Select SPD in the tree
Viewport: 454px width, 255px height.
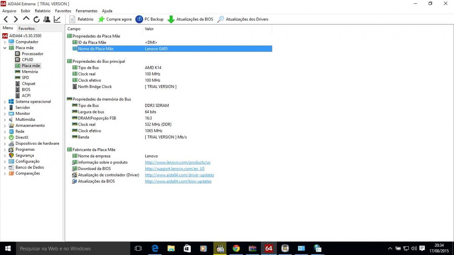[x=25, y=78]
